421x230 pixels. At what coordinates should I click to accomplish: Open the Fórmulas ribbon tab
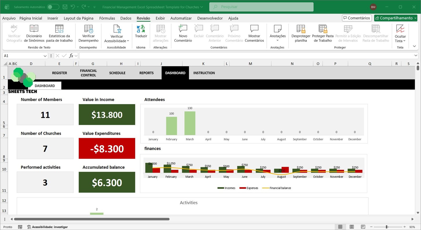point(107,18)
